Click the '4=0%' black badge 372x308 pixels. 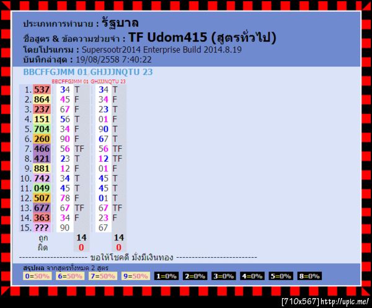[x=252, y=276]
